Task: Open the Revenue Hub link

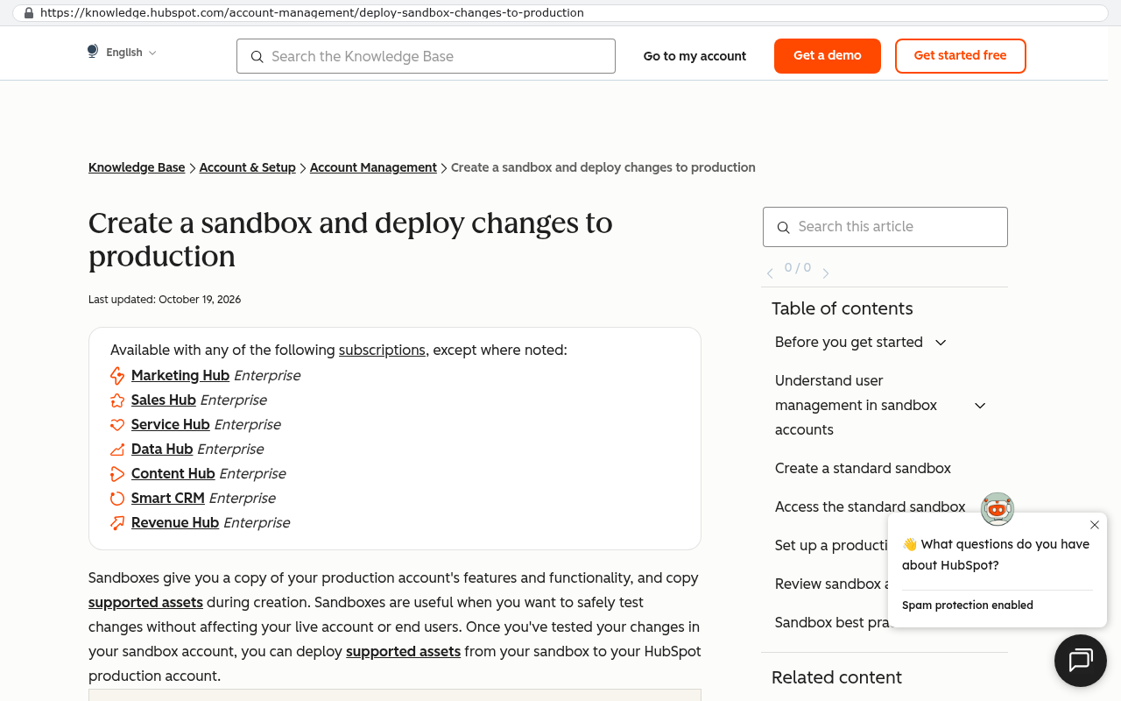Action: click(175, 523)
